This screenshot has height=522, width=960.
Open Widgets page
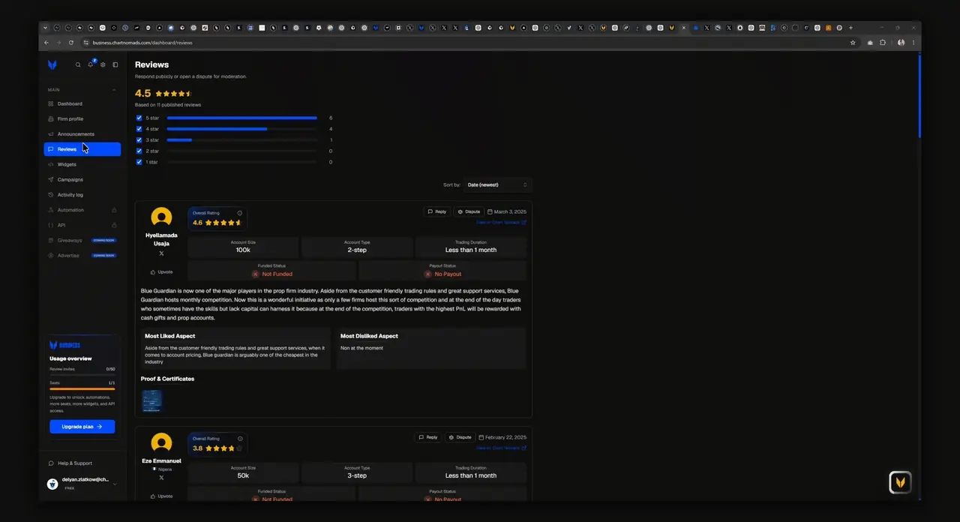tap(82, 164)
